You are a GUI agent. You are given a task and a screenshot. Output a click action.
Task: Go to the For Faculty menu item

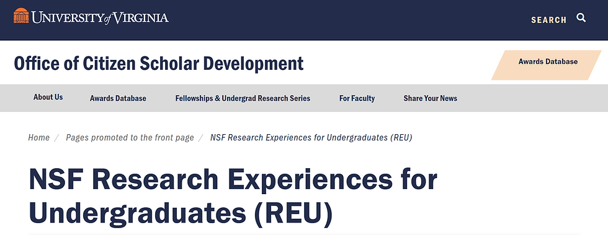click(357, 98)
